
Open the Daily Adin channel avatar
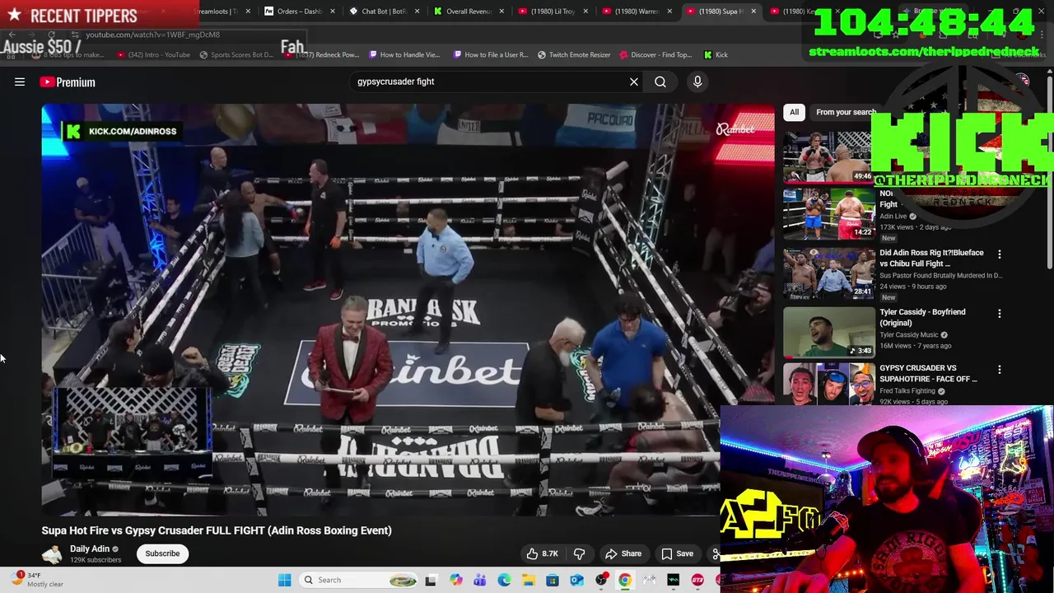click(53, 553)
